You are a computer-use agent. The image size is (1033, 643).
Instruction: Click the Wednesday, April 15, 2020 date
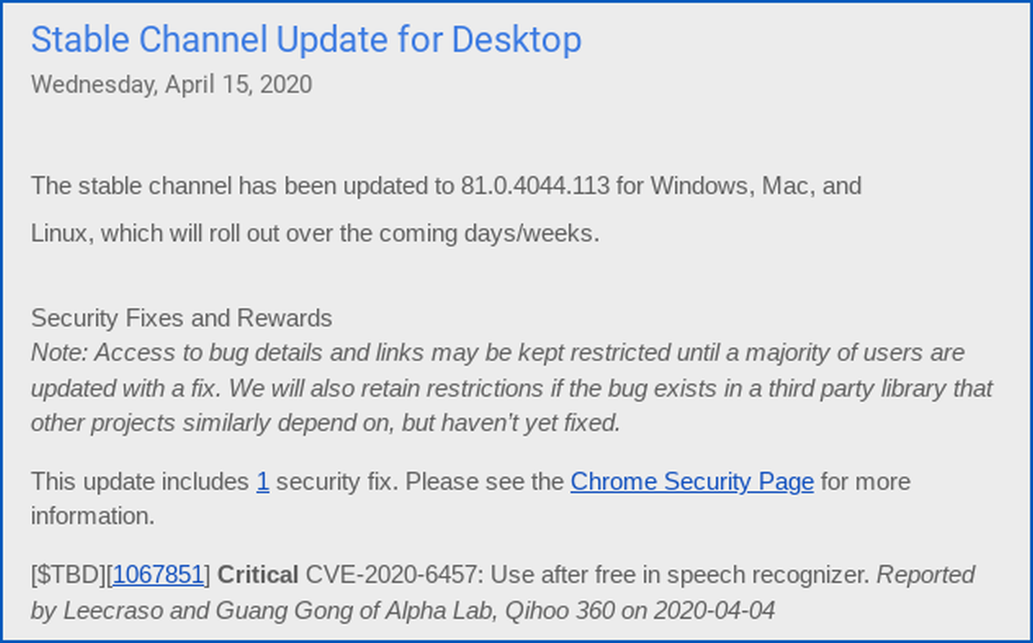tap(171, 85)
